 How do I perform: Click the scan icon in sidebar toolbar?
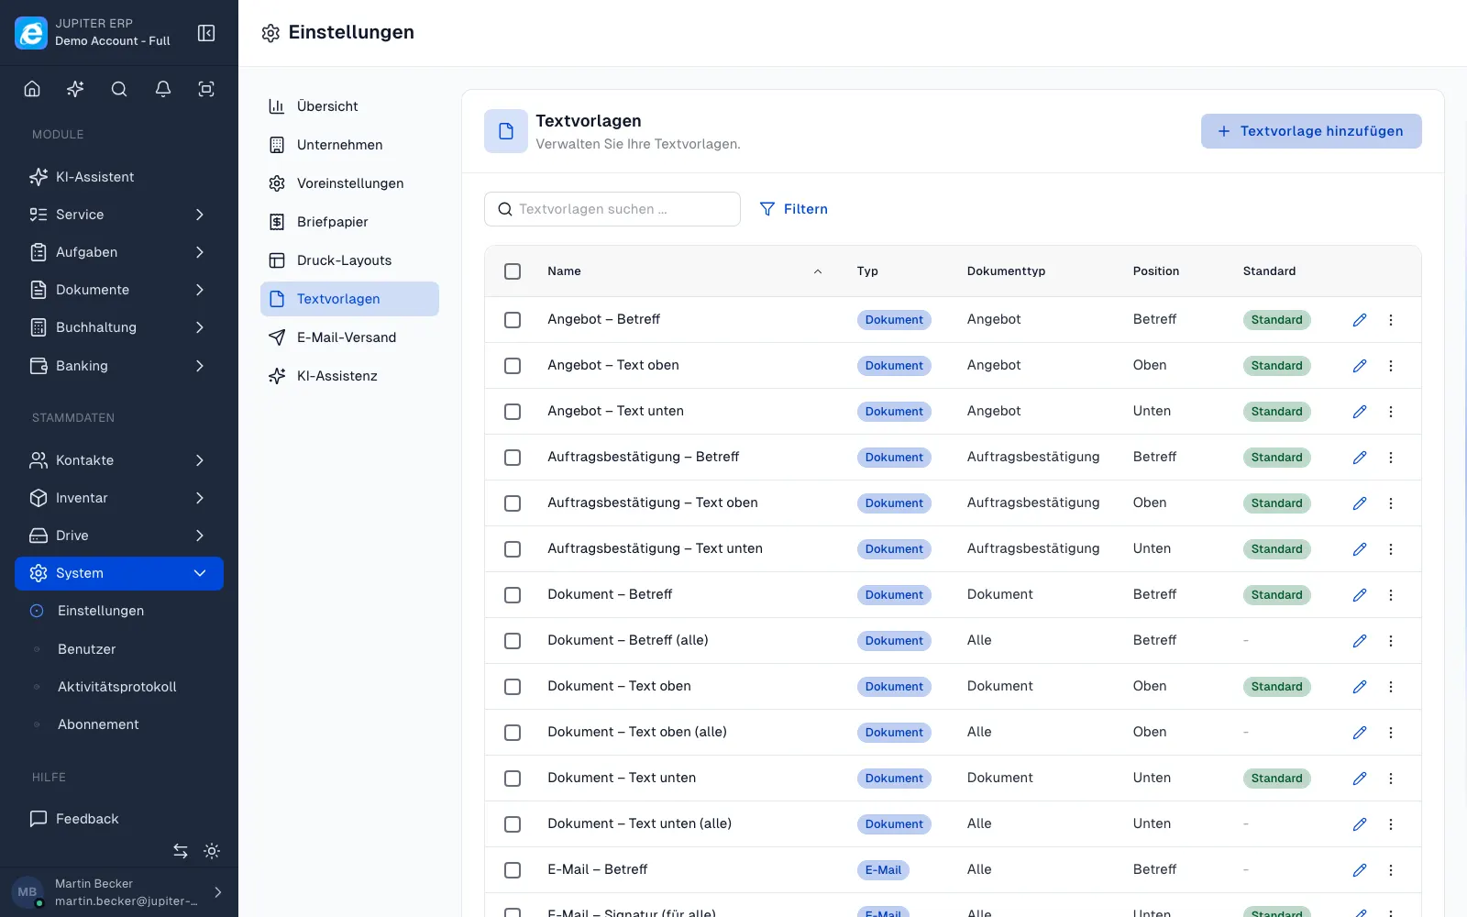pyautogui.click(x=206, y=89)
